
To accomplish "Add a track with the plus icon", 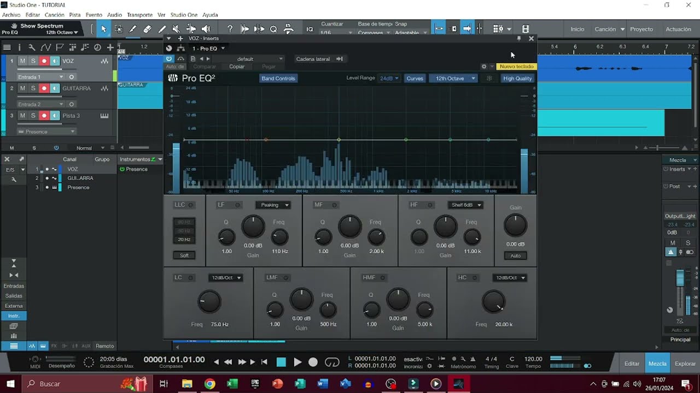I will (x=110, y=47).
